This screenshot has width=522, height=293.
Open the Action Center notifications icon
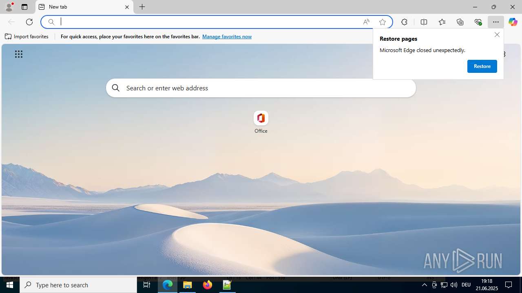pos(509,285)
